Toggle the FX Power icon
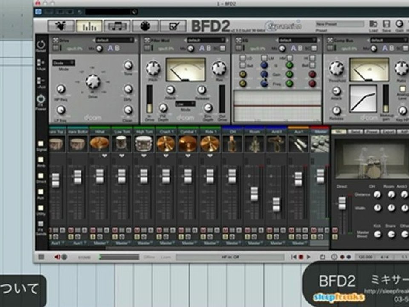 coord(41,99)
